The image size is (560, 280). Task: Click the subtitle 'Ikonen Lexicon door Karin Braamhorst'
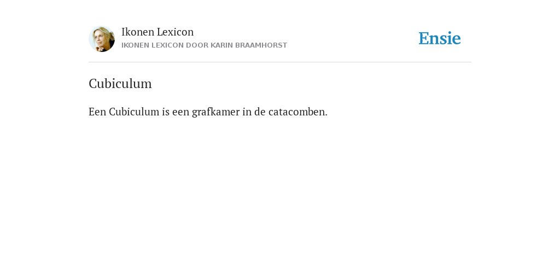[205, 45]
